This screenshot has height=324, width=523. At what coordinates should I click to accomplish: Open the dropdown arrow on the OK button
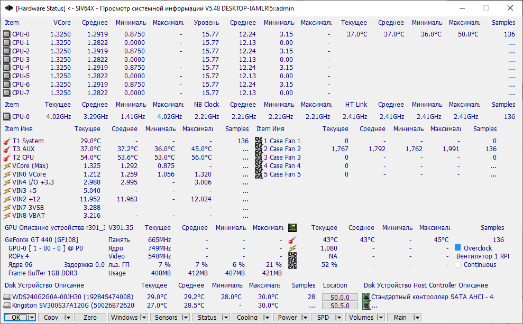coord(32,317)
